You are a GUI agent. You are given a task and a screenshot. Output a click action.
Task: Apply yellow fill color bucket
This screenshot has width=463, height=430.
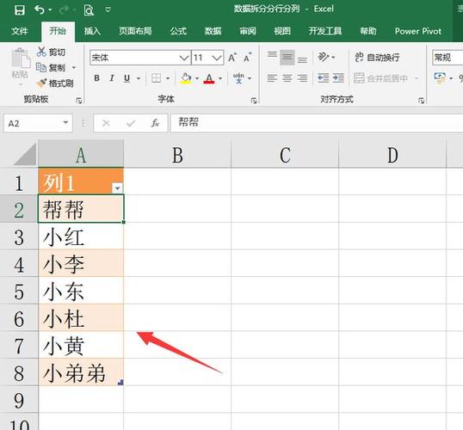186,78
